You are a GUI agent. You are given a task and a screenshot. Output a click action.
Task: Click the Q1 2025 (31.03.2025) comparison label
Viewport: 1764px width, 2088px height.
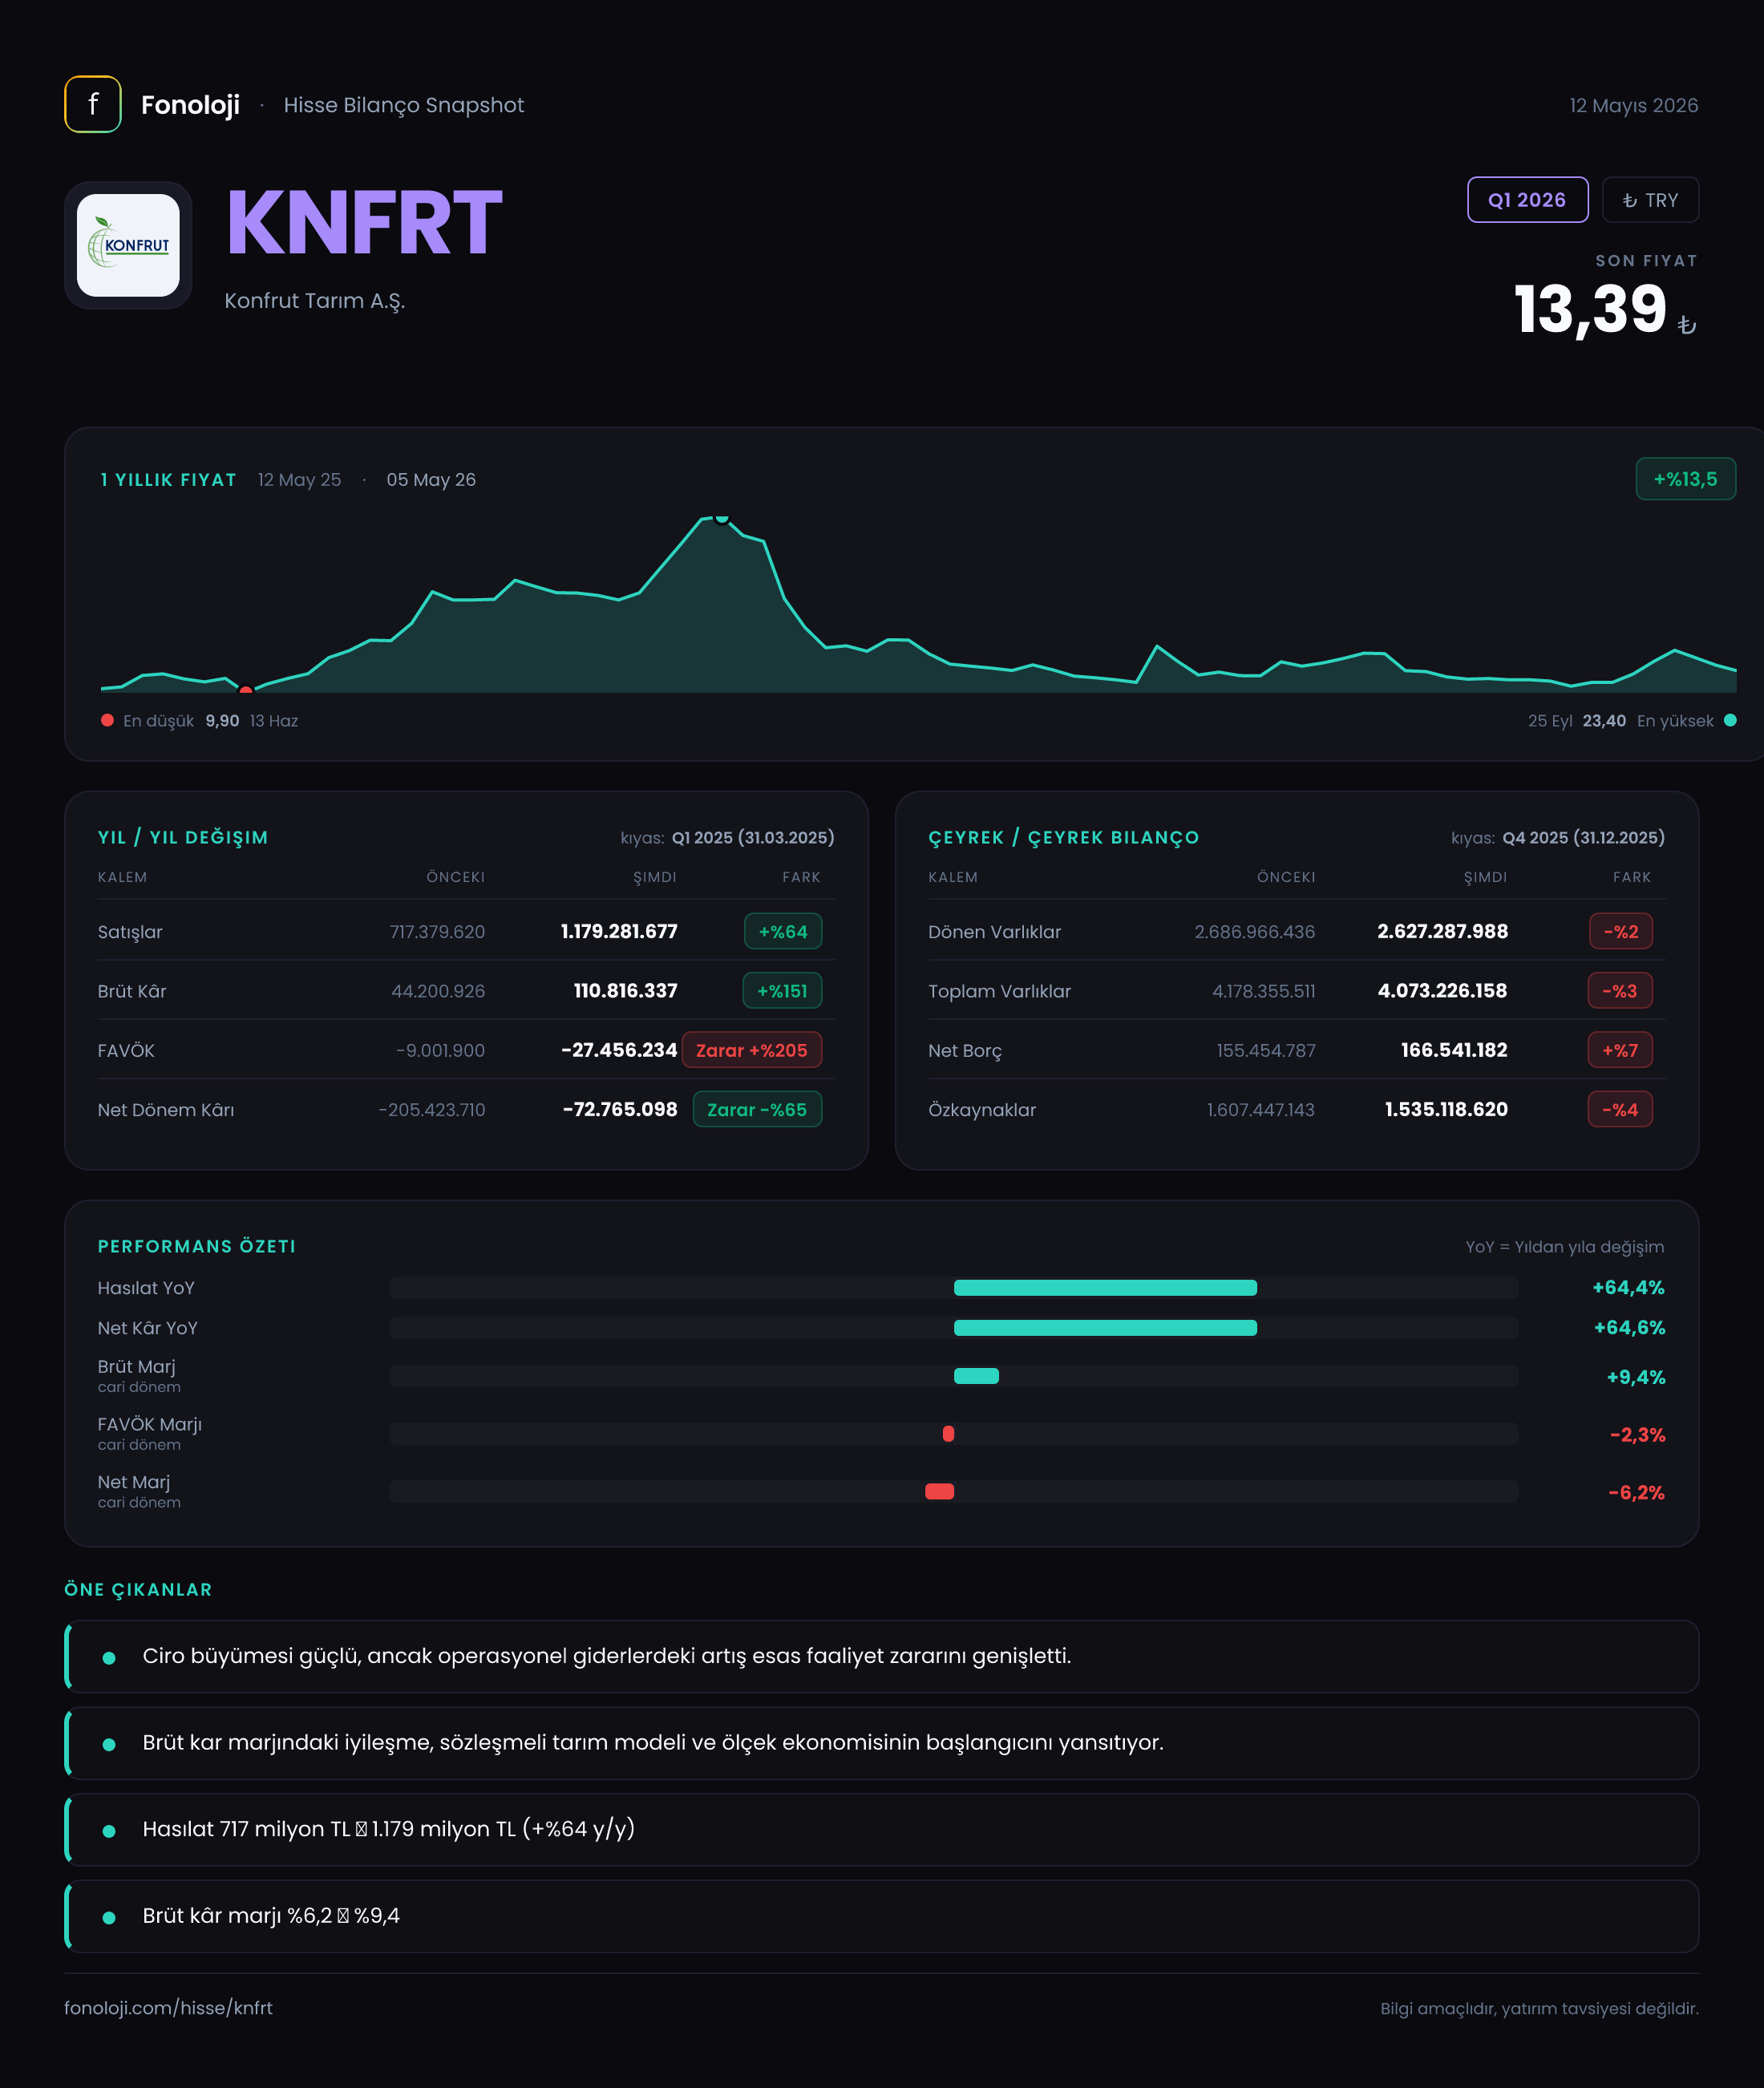point(752,837)
